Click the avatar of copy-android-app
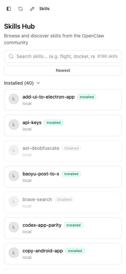The height and width of the screenshot is (274, 126). point(14,253)
